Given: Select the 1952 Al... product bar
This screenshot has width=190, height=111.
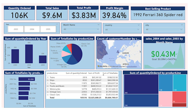Looking at the screenshot, I should [x=24, y=88].
